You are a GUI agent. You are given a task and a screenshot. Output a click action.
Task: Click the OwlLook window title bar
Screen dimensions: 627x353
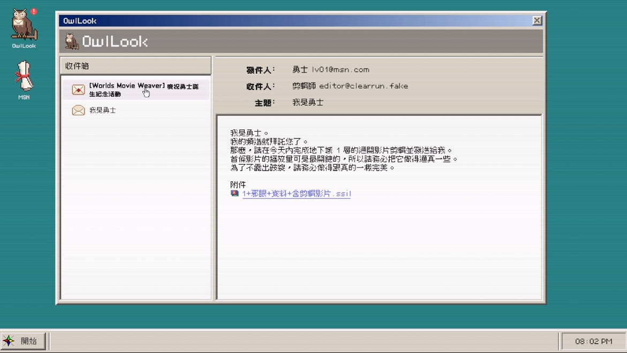(x=294, y=20)
